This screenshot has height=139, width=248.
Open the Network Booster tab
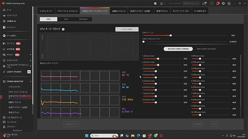181,11
